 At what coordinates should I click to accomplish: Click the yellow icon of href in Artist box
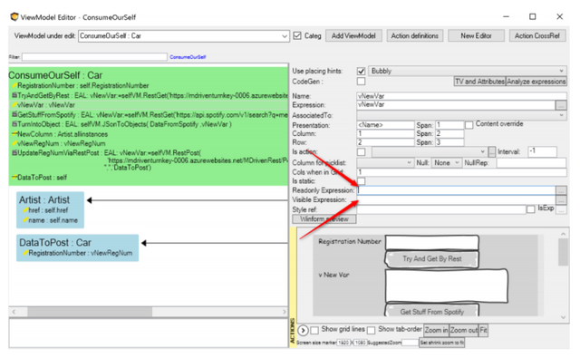point(25,210)
